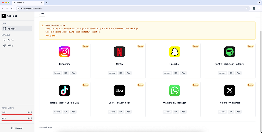Go back in browser history
262x133 pixels.
2,8
